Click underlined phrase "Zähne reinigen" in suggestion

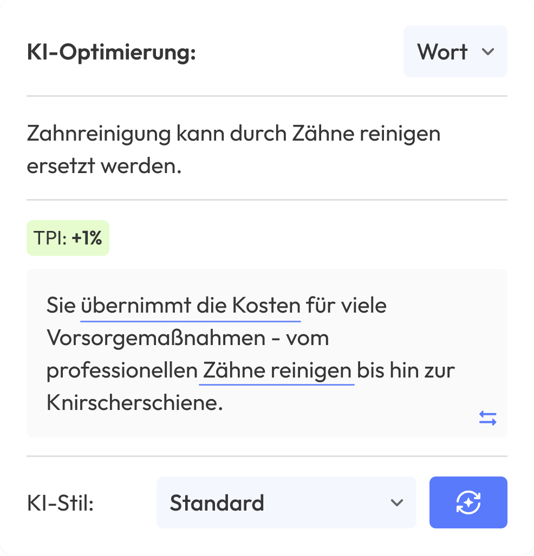(x=277, y=371)
